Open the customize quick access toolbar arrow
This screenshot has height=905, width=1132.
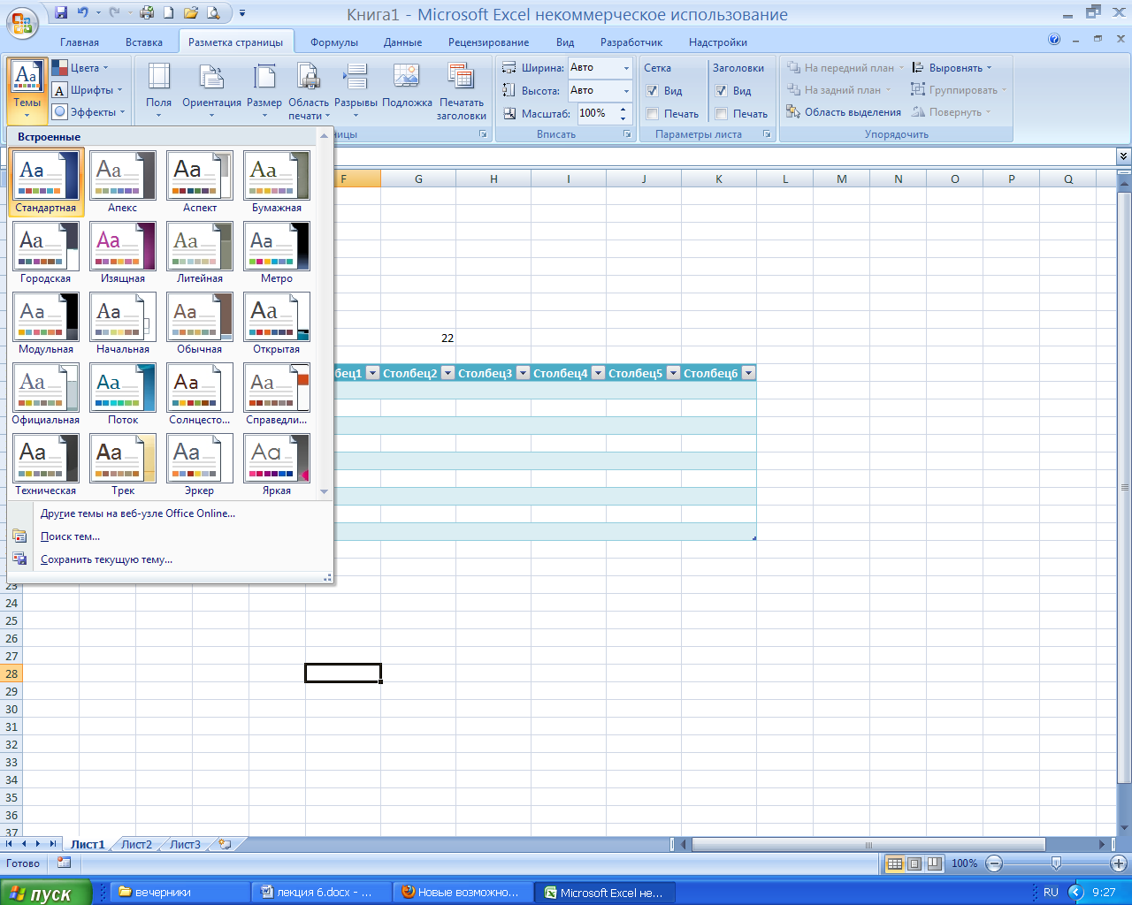242,13
